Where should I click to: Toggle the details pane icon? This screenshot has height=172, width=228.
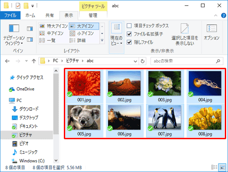[x=30, y=40]
